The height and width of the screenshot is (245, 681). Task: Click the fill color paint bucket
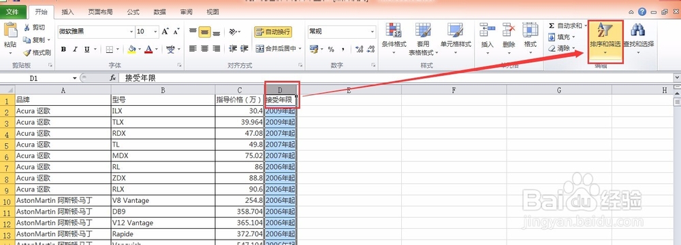coord(131,50)
